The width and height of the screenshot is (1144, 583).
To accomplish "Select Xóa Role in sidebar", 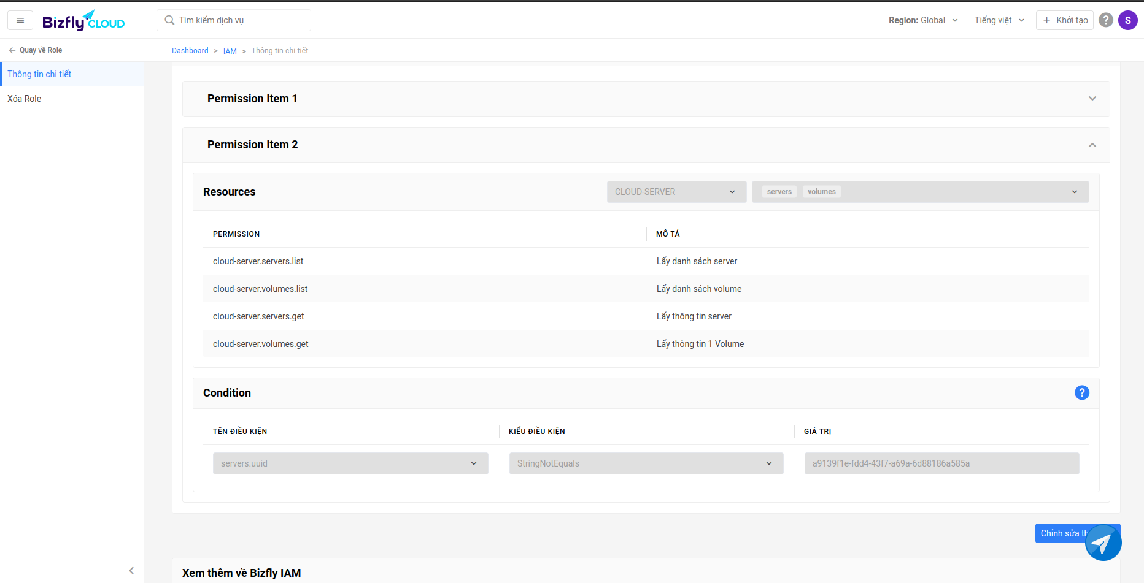I will coord(25,99).
